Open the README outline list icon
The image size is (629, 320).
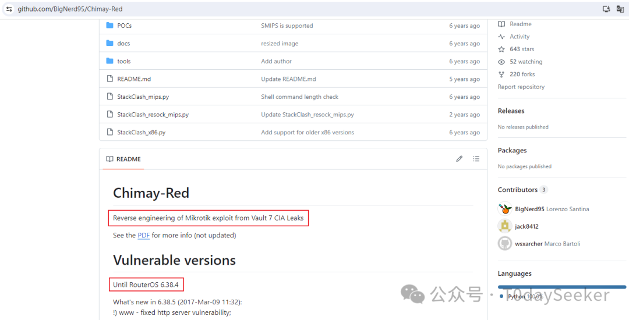(x=476, y=159)
